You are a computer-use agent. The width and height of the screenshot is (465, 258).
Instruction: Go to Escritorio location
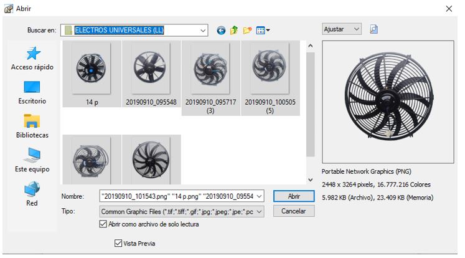[x=32, y=92]
